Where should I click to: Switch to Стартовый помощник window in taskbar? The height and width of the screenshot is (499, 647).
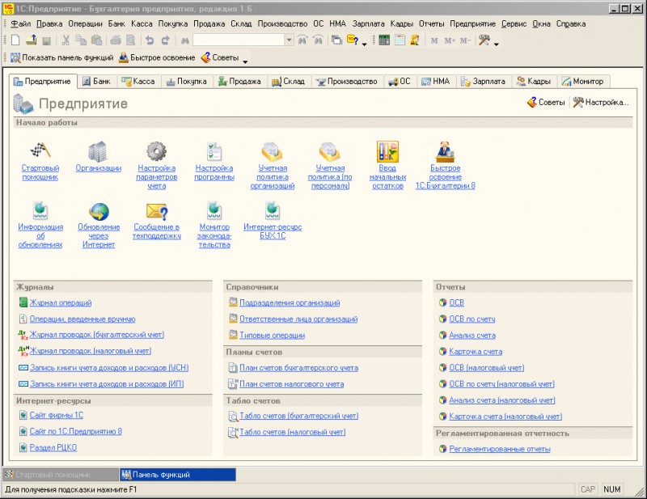(x=61, y=475)
